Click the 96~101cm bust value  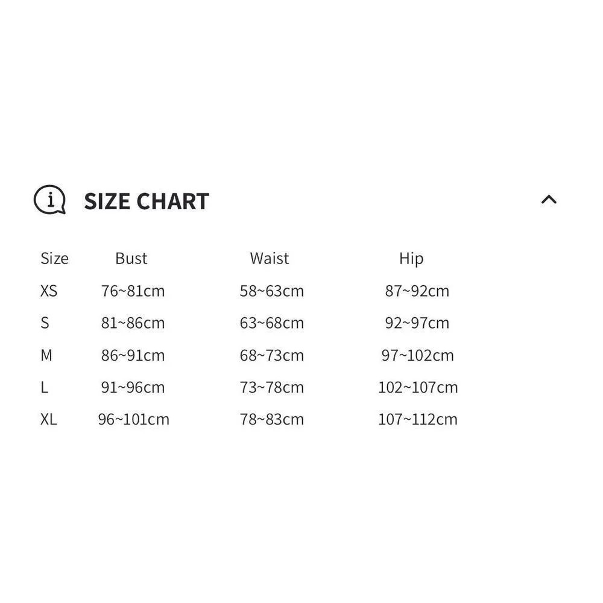point(134,419)
